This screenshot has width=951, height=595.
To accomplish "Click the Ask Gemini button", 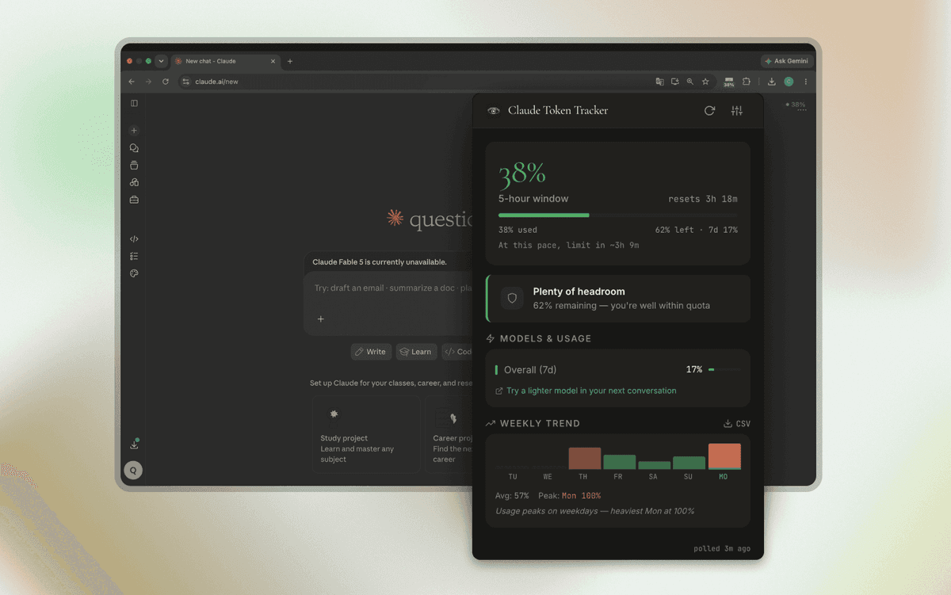I will pos(786,61).
